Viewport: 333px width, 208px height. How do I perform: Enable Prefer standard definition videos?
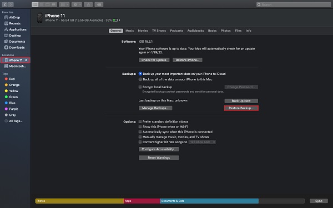tap(140, 121)
